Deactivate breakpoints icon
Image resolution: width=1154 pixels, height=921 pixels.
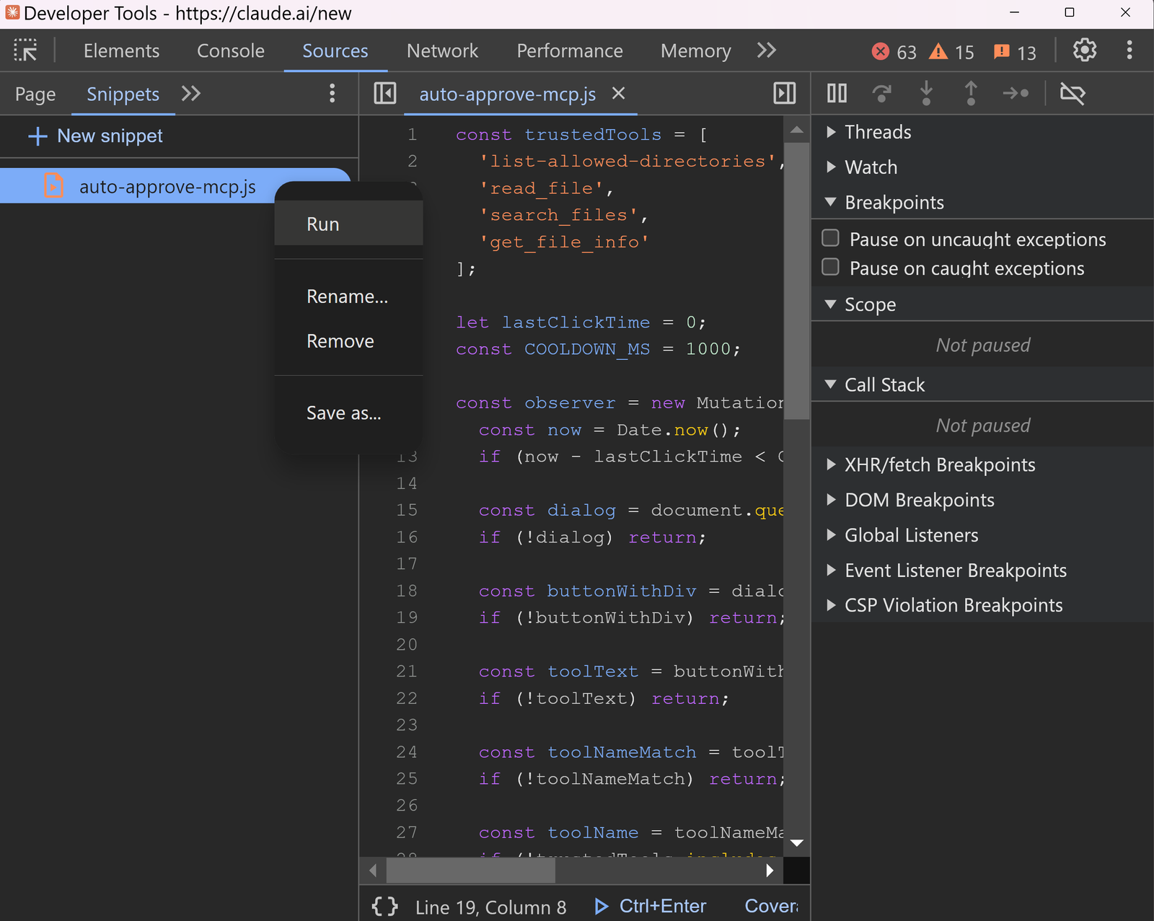pyautogui.click(x=1072, y=93)
